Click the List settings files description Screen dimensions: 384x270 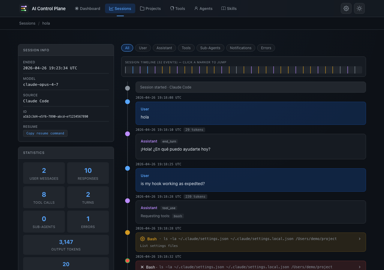[159, 246]
